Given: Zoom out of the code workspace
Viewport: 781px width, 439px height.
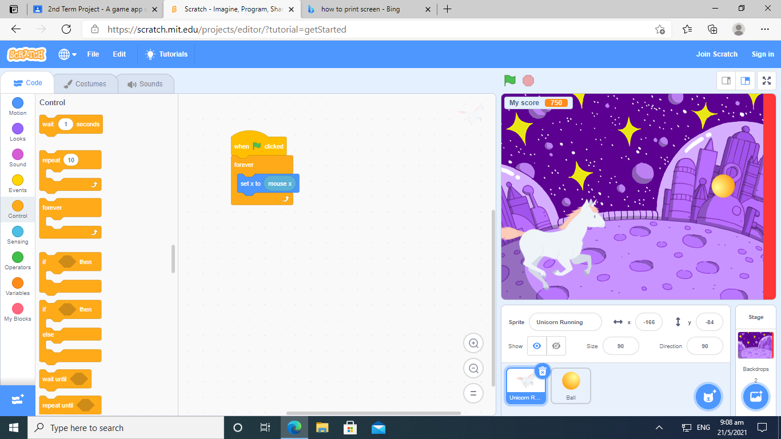Looking at the screenshot, I should coord(473,369).
